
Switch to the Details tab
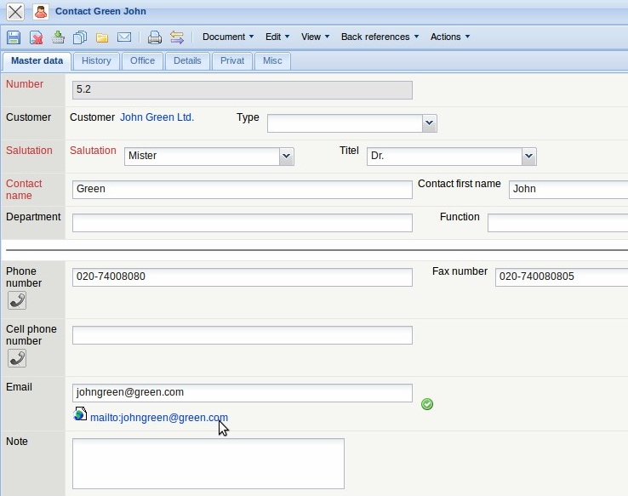click(187, 61)
